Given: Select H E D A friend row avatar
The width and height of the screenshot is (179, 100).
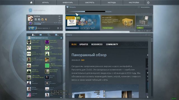Looking at the screenshot, I should 29,54.
